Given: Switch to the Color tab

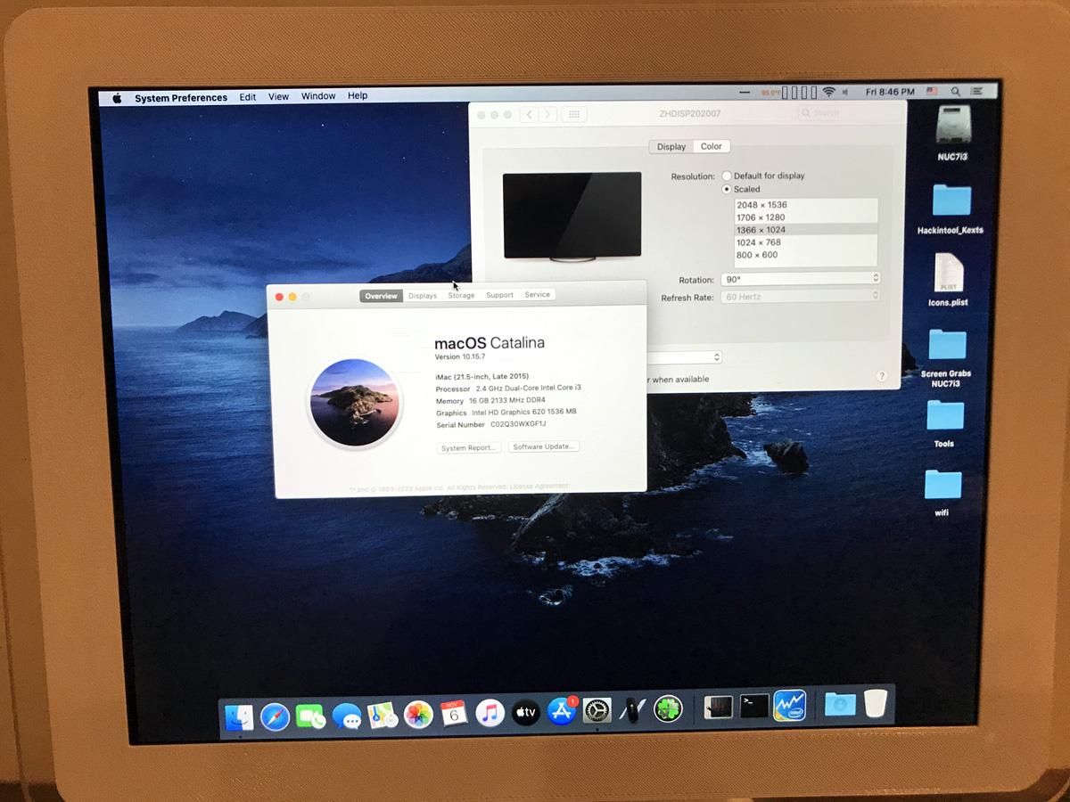Looking at the screenshot, I should 711,146.
